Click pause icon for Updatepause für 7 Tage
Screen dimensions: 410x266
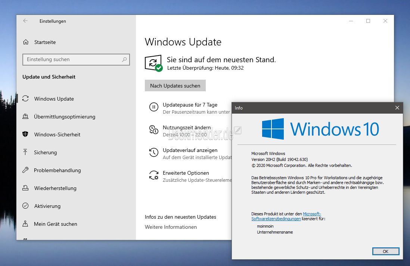point(153,107)
